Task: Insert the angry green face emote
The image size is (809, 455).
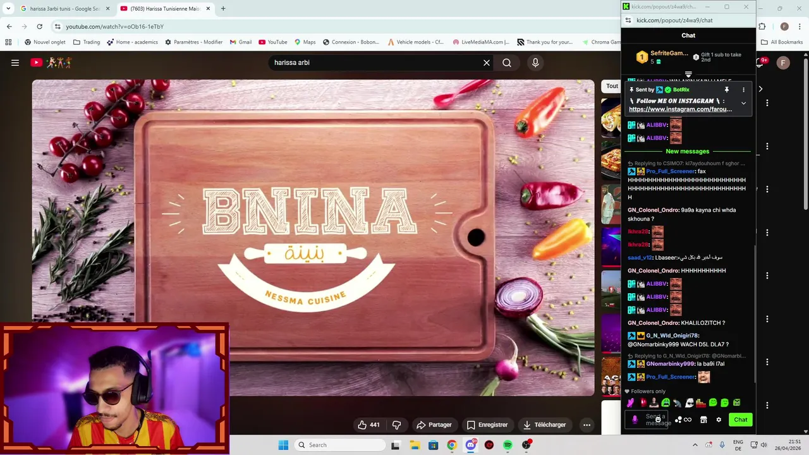Action: point(736,403)
